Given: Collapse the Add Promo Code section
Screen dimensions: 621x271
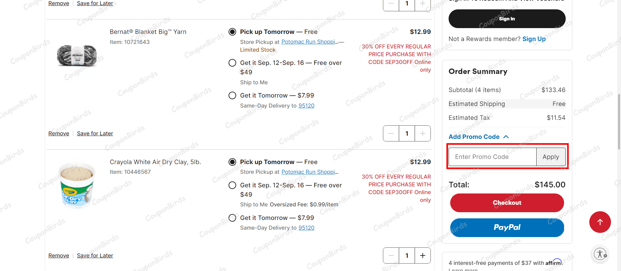Looking at the screenshot, I should click(x=506, y=137).
